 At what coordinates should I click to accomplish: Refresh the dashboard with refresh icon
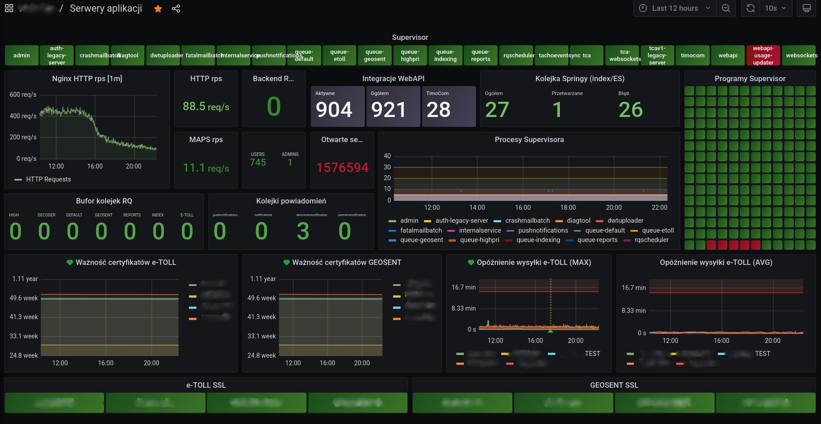coord(751,8)
